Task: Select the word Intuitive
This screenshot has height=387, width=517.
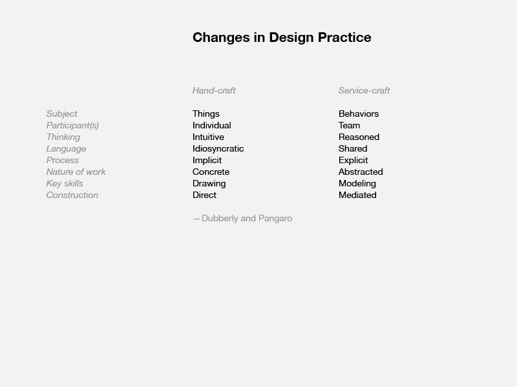Action: [x=208, y=137]
